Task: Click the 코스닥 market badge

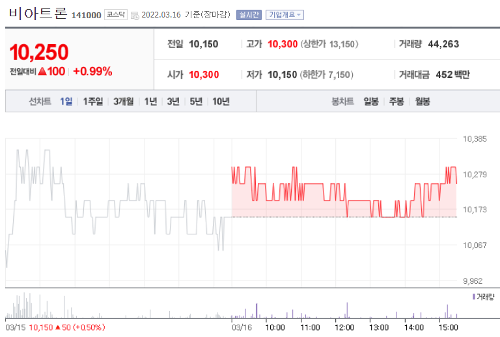Action: tap(116, 15)
